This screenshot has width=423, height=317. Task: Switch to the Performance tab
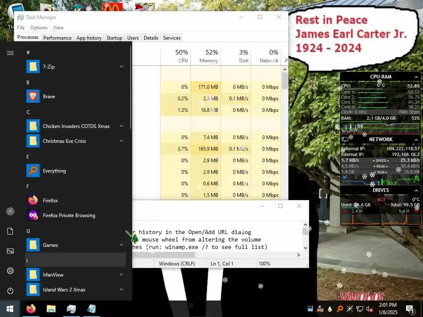pyautogui.click(x=57, y=38)
